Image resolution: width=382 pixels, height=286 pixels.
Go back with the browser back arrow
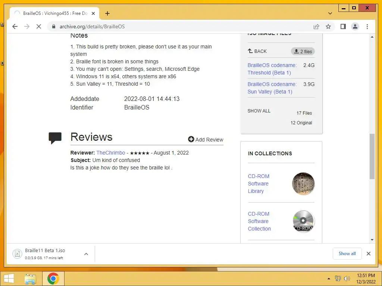pos(15,26)
